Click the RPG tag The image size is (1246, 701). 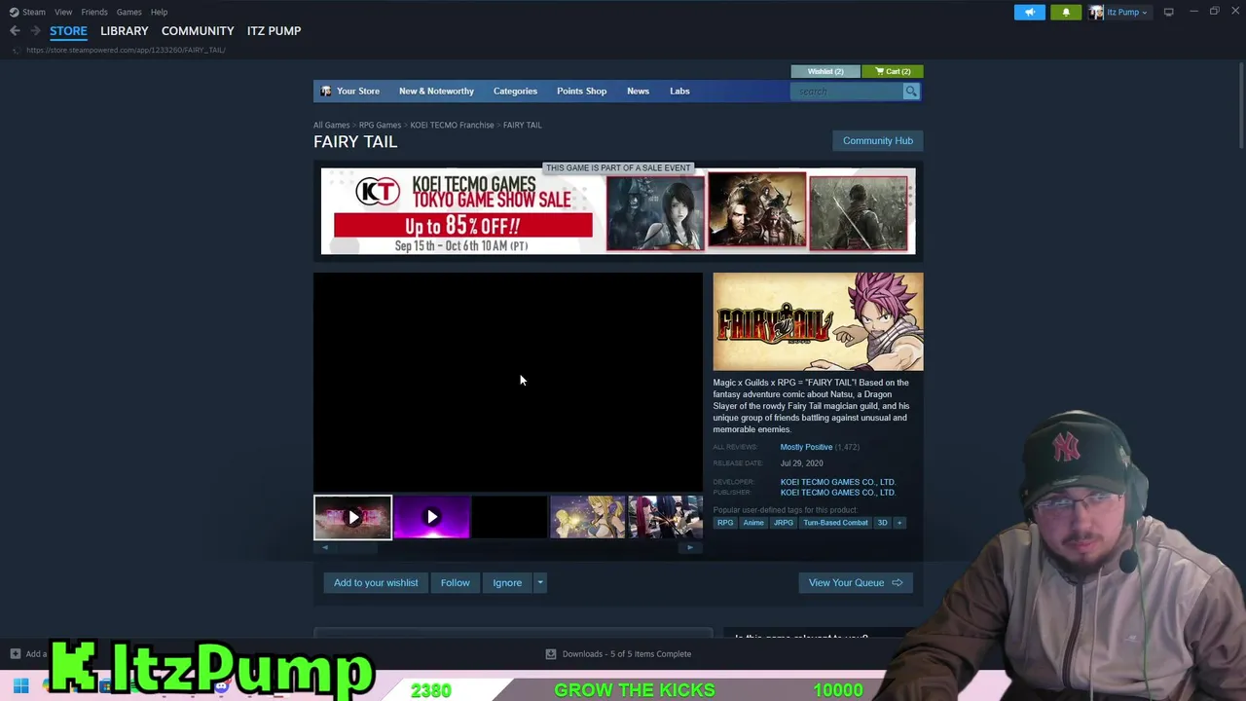coord(725,523)
